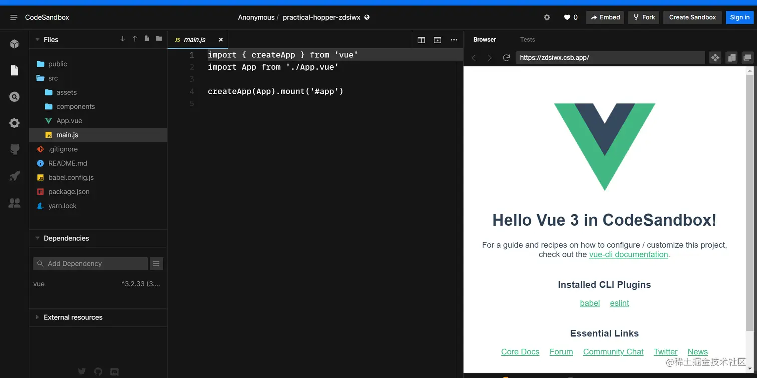Click the preview window icon in editor toolbar
Image resolution: width=757 pixels, height=378 pixels.
tap(438, 40)
